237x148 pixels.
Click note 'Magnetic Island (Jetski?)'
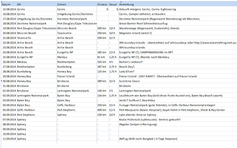click(x=135, y=33)
